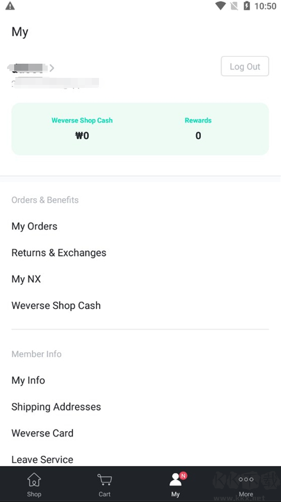Tap the My profile icon
281x502 pixels.
point(175,480)
